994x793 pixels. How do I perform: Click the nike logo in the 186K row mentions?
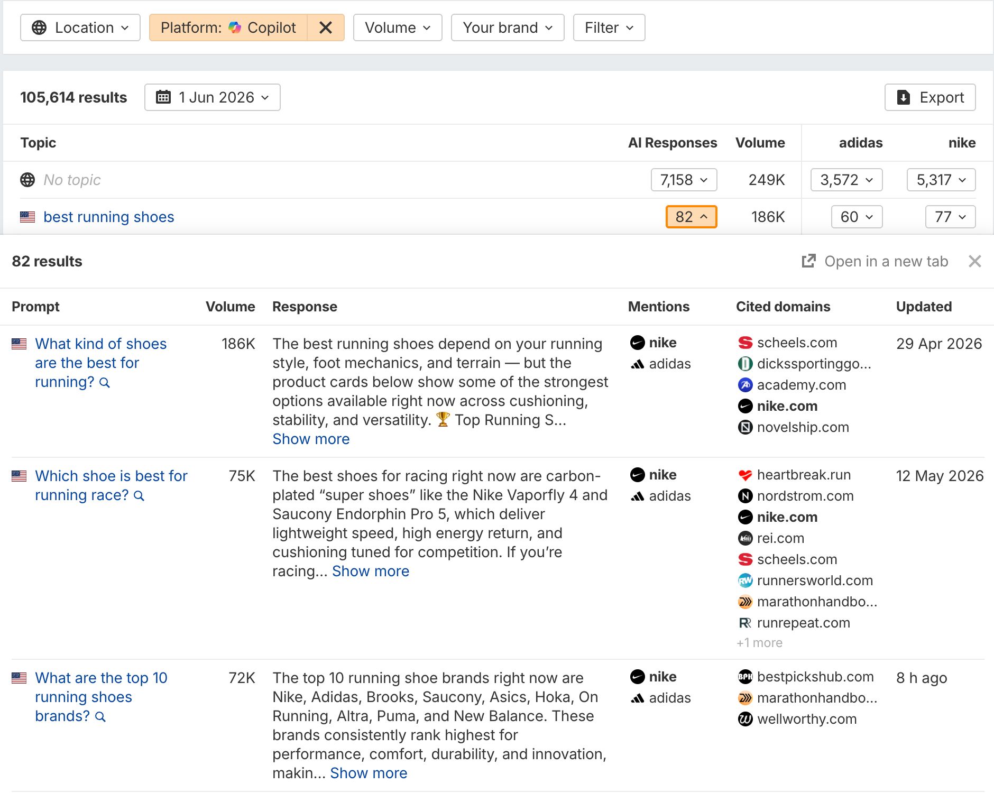pyautogui.click(x=638, y=343)
